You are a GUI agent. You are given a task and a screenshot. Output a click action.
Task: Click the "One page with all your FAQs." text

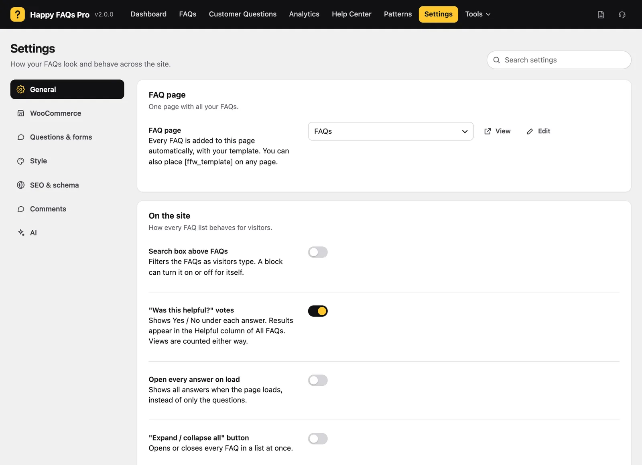click(193, 107)
